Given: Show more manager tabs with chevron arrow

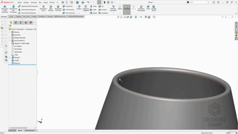Looking at the screenshot, I should tap(35, 23).
